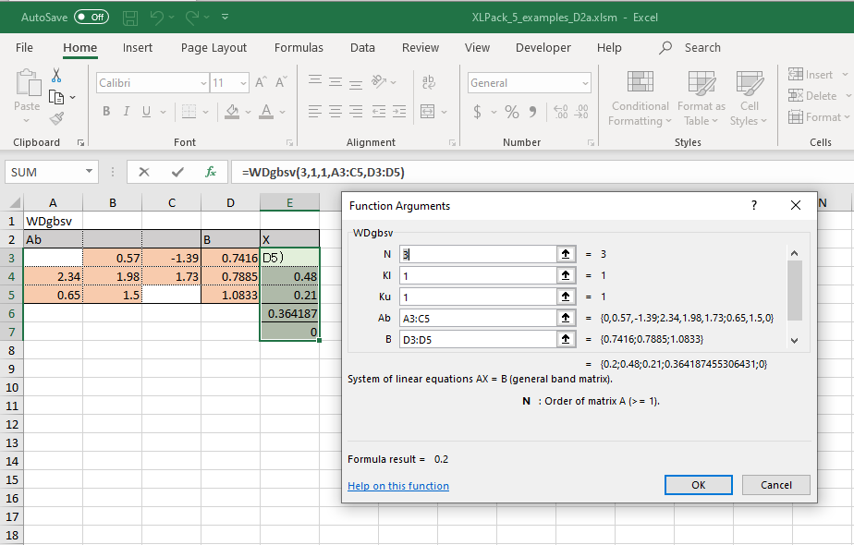The image size is (854, 545).
Task: Switch to the Data tab
Action: tap(362, 47)
